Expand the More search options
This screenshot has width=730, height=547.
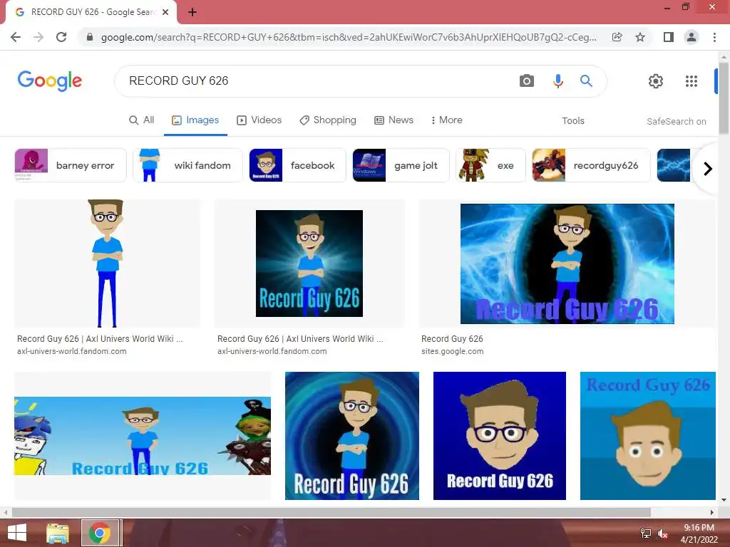[446, 120]
